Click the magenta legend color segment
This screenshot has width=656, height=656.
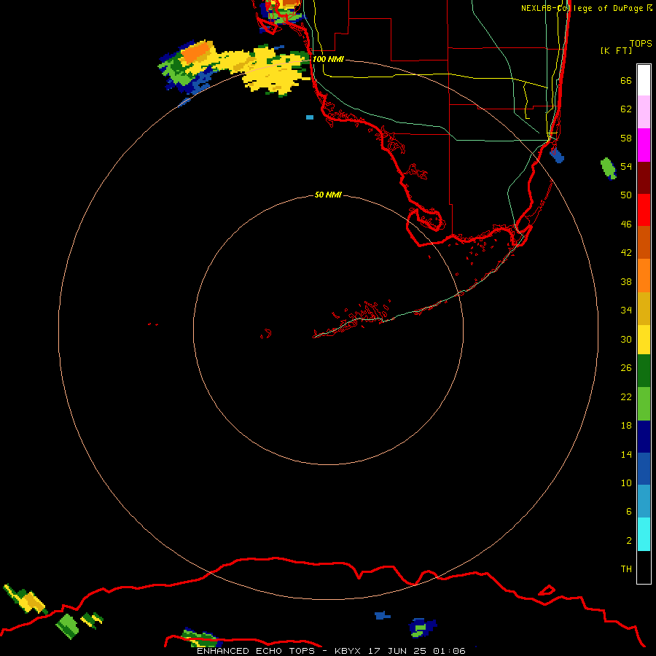coord(644,145)
